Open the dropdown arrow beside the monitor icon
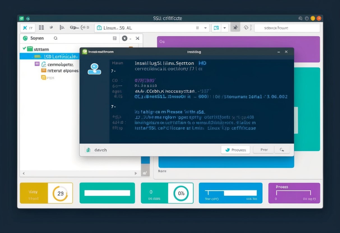Screen dimensions: 340x233 click(x=225, y=28)
